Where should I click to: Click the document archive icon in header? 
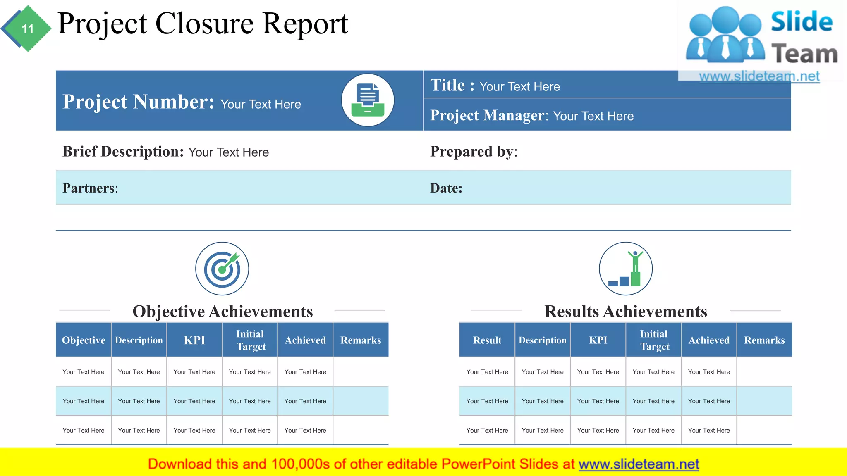367,100
